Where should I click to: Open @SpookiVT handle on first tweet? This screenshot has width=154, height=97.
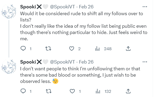[x=62, y=7]
